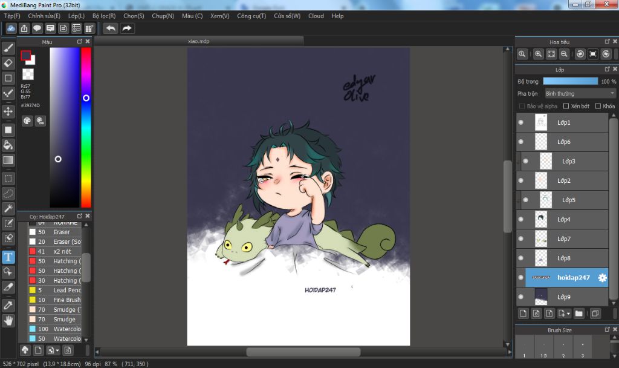Toggle visibility of layer Lớp2
Viewport: 619px width, 368px height.
520,180
